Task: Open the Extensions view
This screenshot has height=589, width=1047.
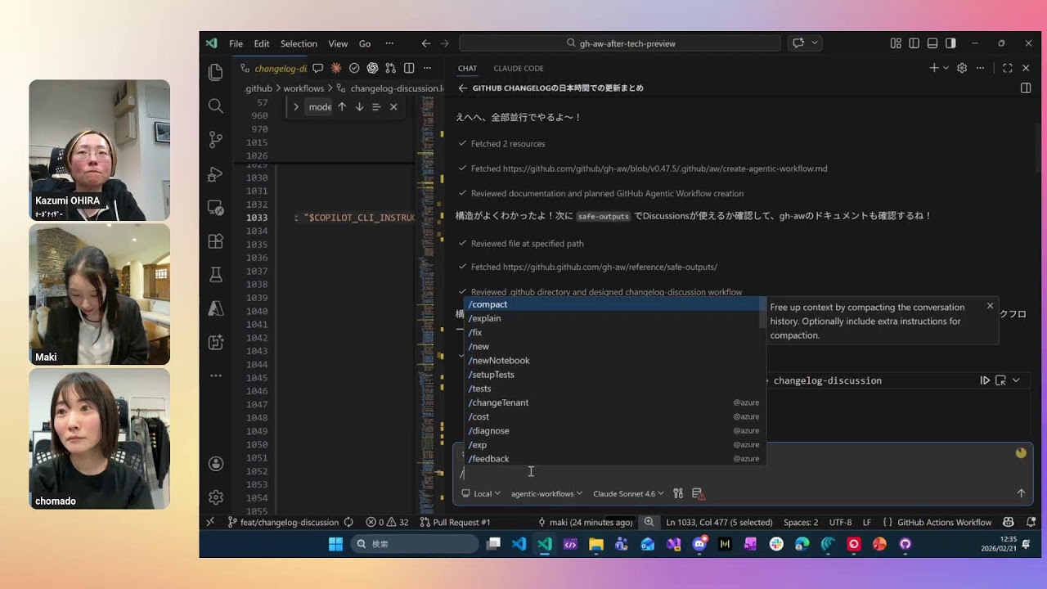Action: click(216, 241)
